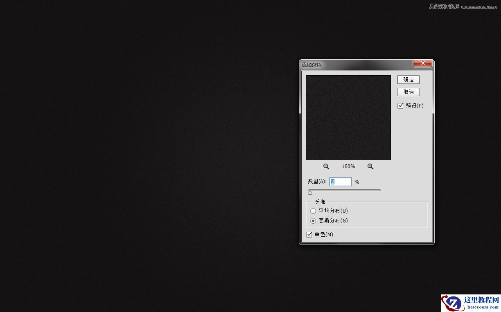The image size is (501, 312).
Task: Click the 确定 button to apply noise
Action: (x=408, y=79)
